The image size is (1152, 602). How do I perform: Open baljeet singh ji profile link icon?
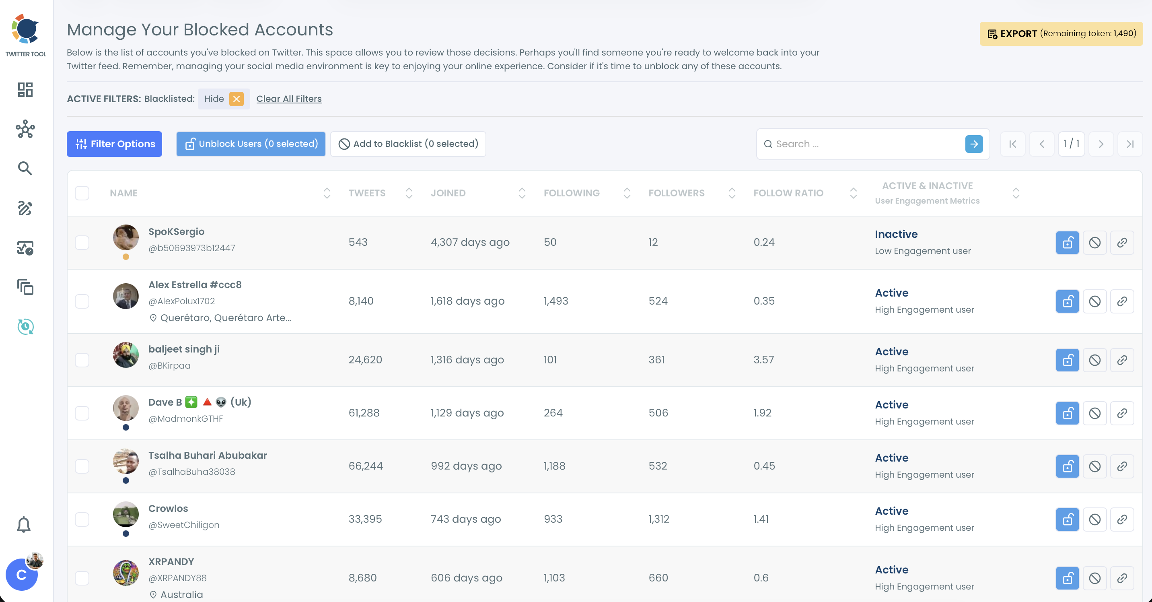[1122, 360]
